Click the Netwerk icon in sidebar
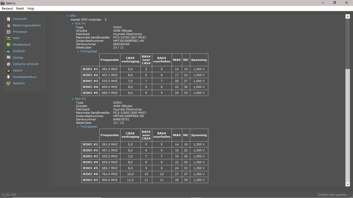This screenshot has width=353, height=198. [x=9, y=83]
